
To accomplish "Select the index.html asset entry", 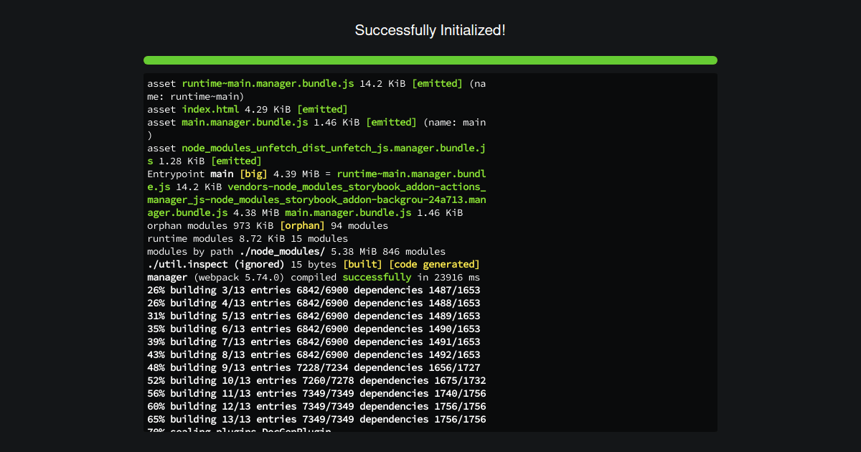I will point(211,109).
